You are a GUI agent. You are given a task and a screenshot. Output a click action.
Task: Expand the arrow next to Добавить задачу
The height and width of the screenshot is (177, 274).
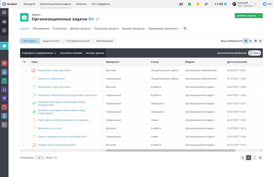point(260,16)
